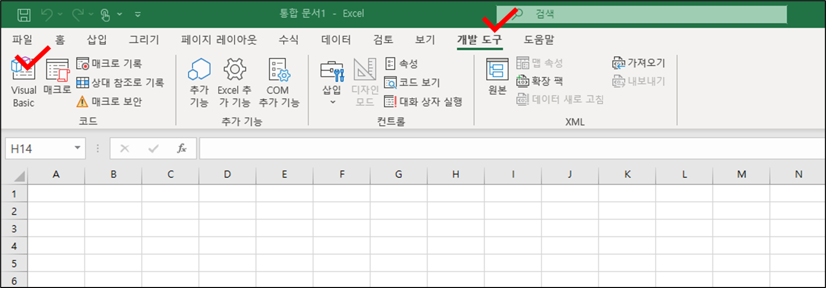The image size is (826, 288).
Task: Click 데이터 새로 고침 refresh
Action: pyautogui.click(x=560, y=99)
